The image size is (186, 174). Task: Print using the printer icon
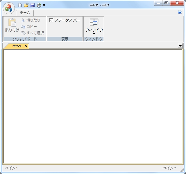click(39, 5)
